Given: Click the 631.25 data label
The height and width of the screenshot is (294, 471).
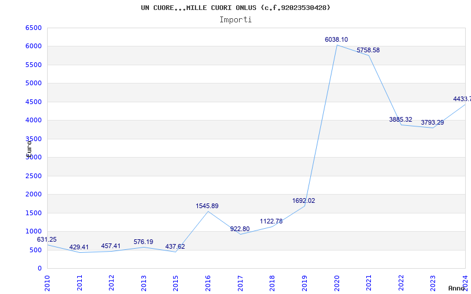Looking at the screenshot, I should (47, 240).
